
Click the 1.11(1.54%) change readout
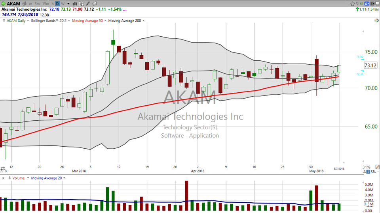[369, 9]
